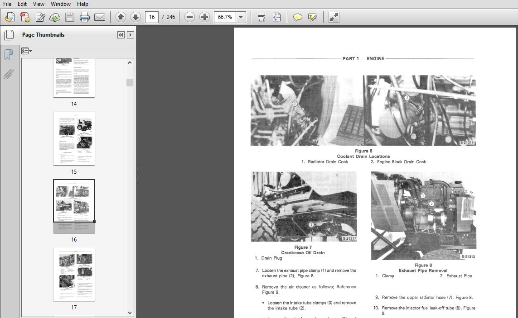Click the '2. Exhaust Pipe' legend text
518x318 pixels.
[456, 276]
